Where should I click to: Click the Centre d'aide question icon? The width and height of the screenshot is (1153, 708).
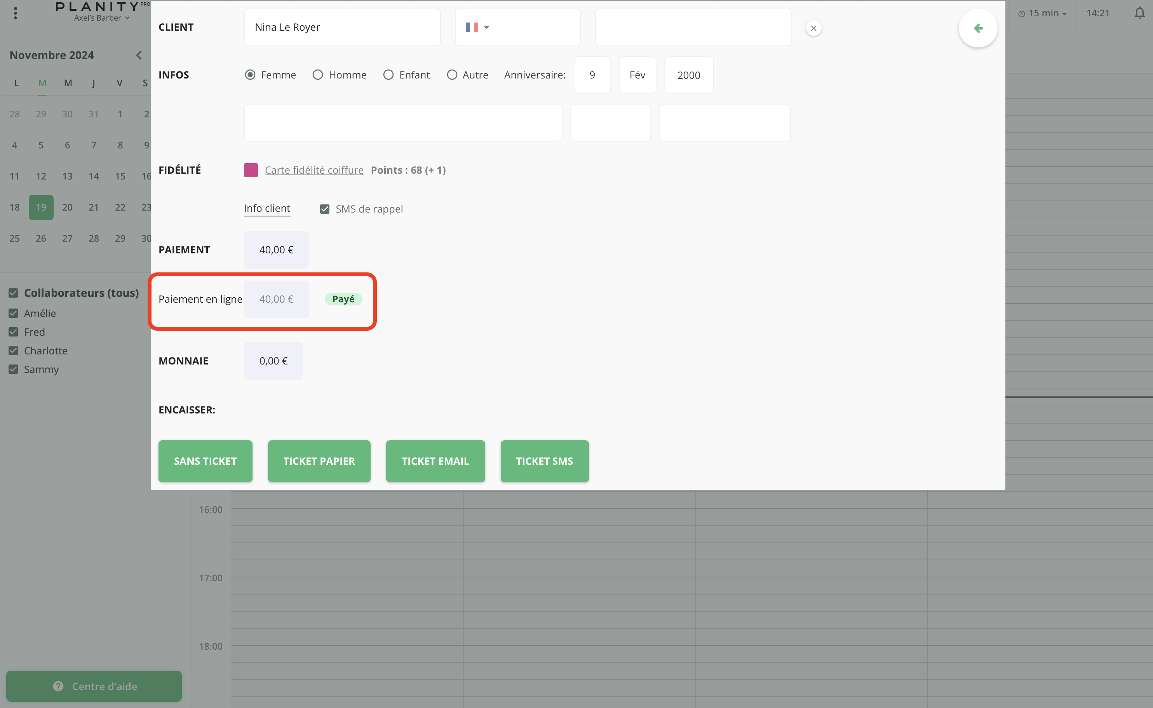coord(58,686)
